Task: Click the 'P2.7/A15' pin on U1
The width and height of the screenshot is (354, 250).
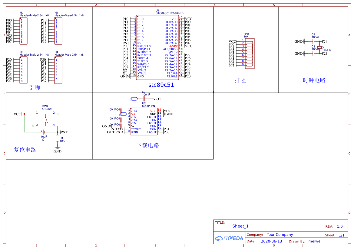Action: [x=171, y=55]
